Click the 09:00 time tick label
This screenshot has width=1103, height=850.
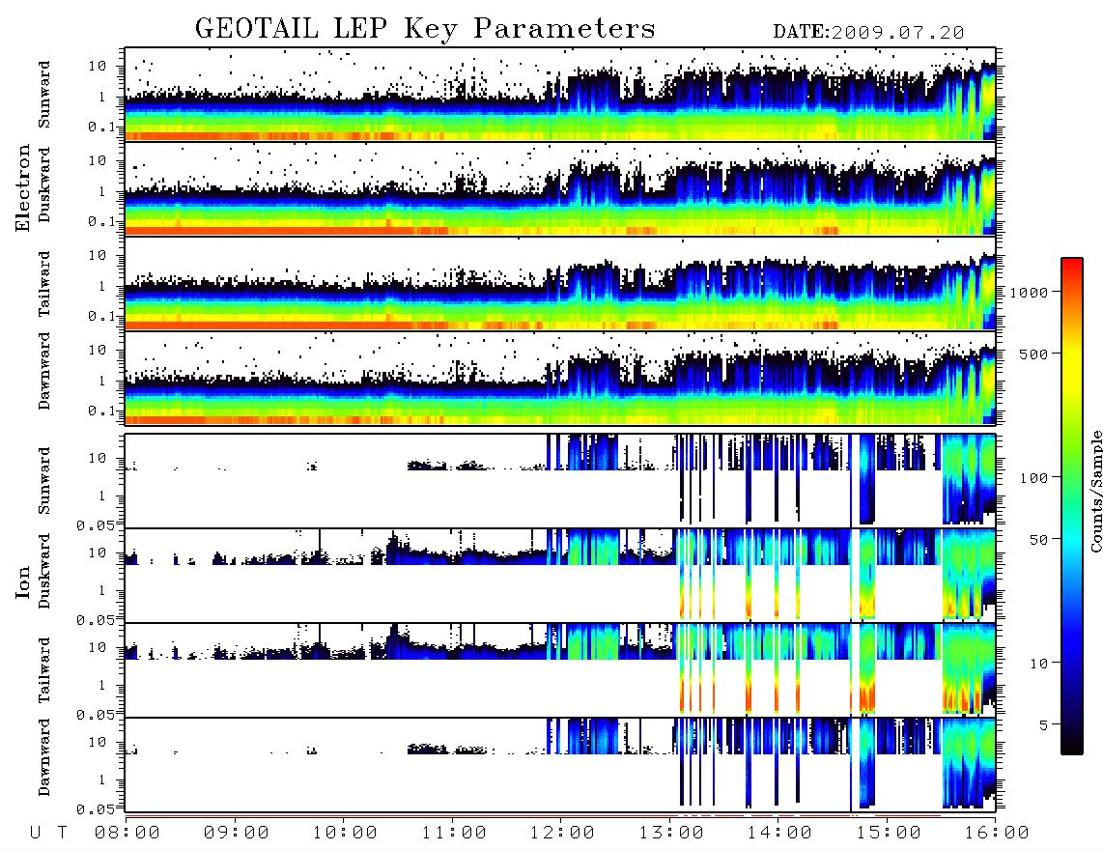(x=237, y=834)
